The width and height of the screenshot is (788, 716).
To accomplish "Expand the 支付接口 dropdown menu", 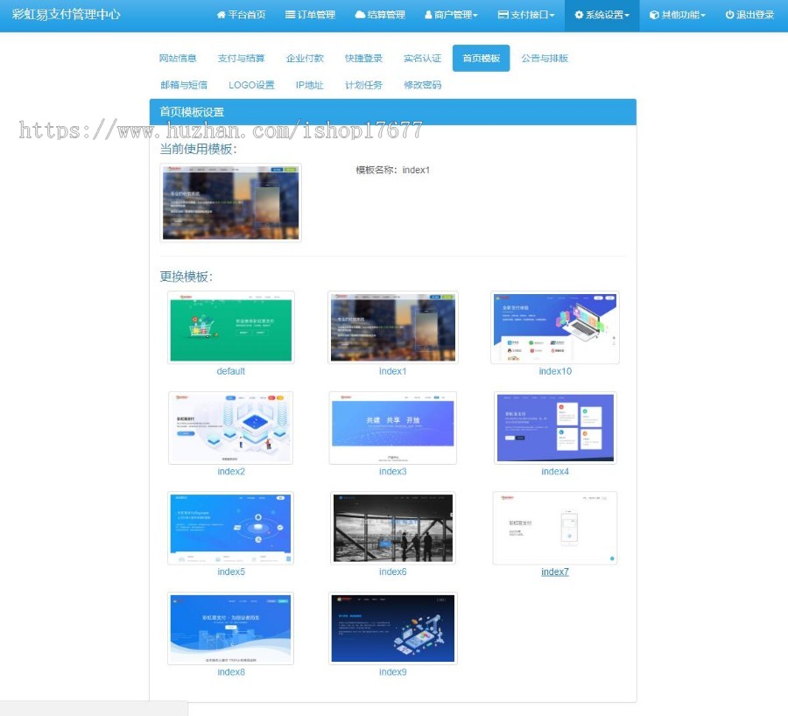I will pyautogui.click(x=526, y=15).
